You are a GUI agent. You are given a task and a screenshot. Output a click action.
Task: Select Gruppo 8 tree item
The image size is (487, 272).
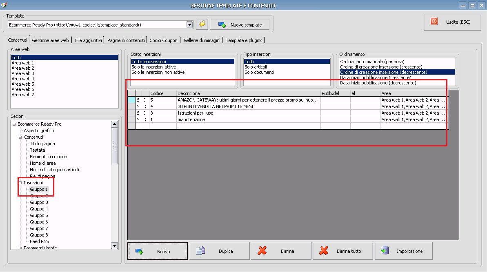[39, 235]
